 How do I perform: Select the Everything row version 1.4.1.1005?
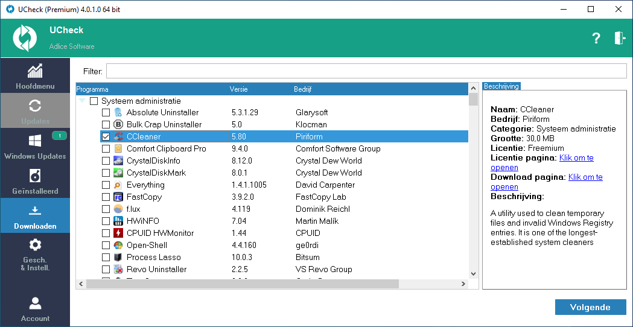[249, 185]
